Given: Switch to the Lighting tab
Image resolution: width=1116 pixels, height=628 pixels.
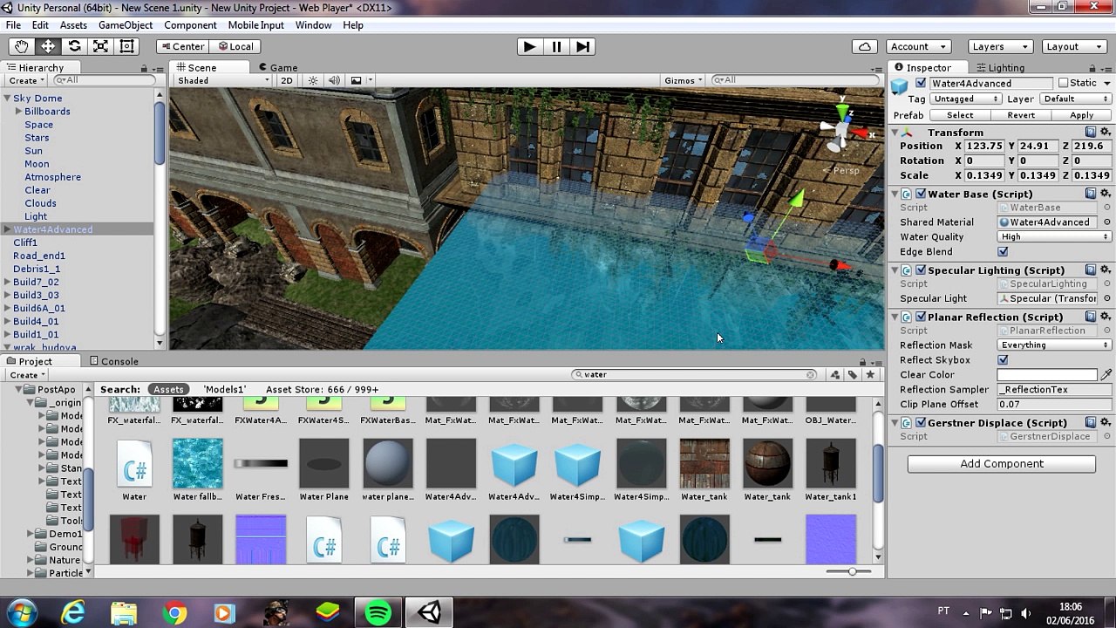Looking at the screenshot, I should [x=1000, y=67].
